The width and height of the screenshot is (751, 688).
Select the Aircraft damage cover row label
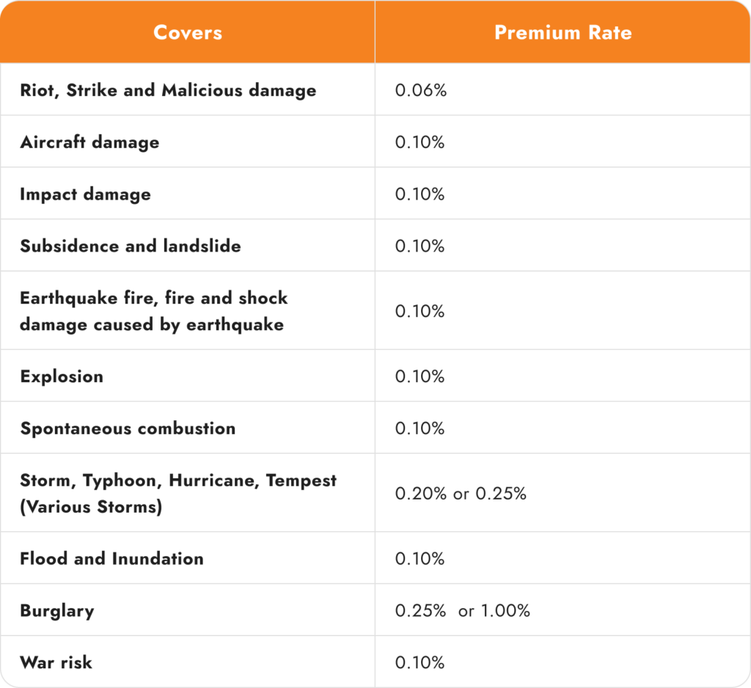click(x=89, y=142)
